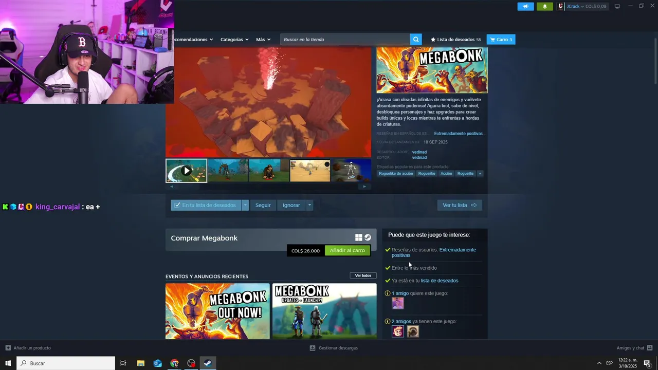Show hidden system tray icons chevron

[x=599, y=363]
